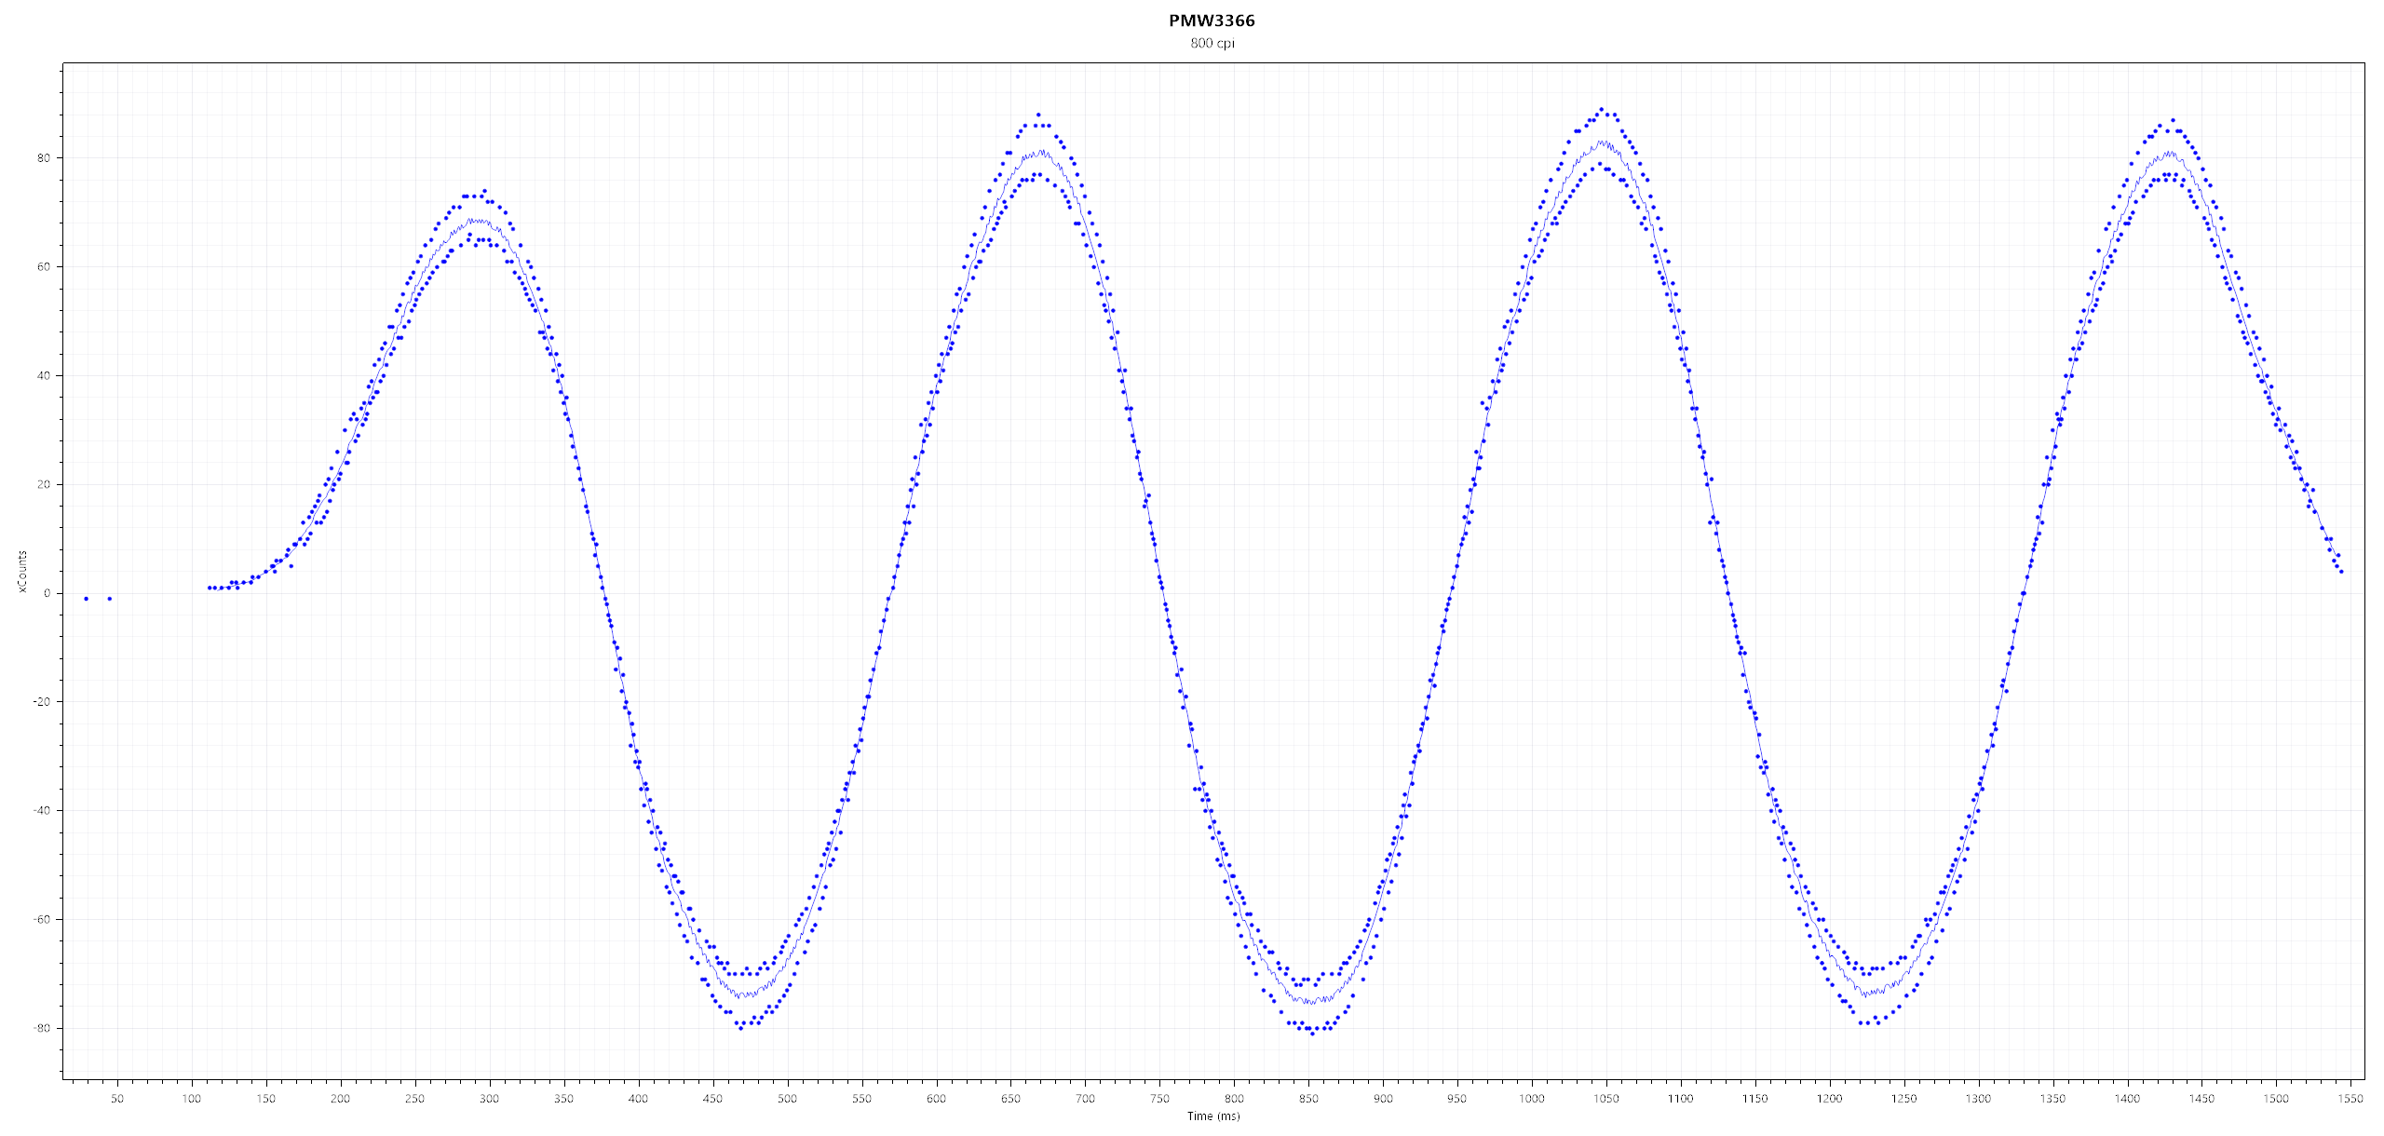Click the second isolated point near 45 ms
Image resolution: width=2384 pixels, height=1136 pixels.
click(110, 599)
